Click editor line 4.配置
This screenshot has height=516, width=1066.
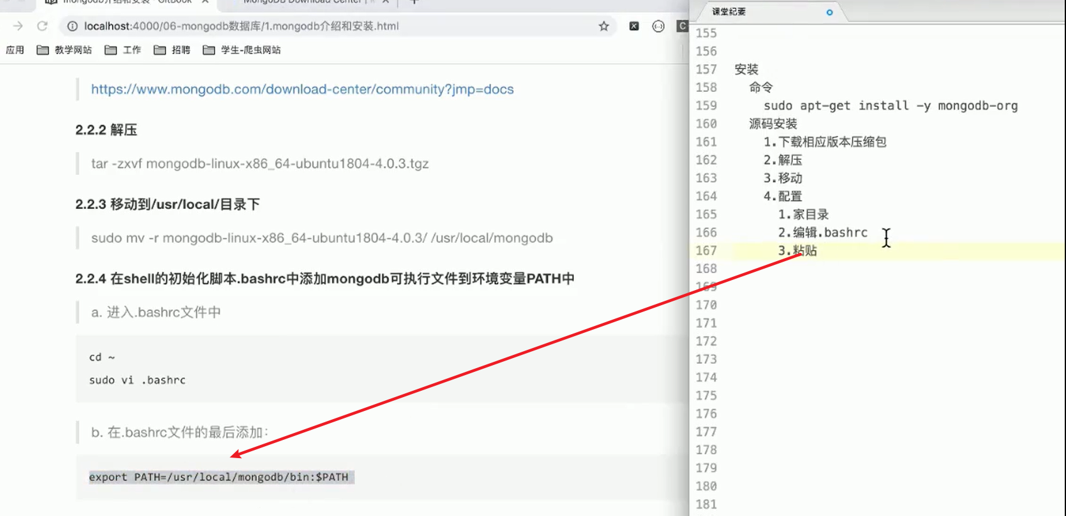[783, 196]
